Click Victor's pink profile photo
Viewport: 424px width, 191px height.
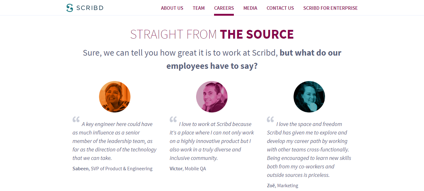212,97
